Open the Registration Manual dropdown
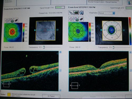This screenshot has height=99, width=132. (107, 13)
